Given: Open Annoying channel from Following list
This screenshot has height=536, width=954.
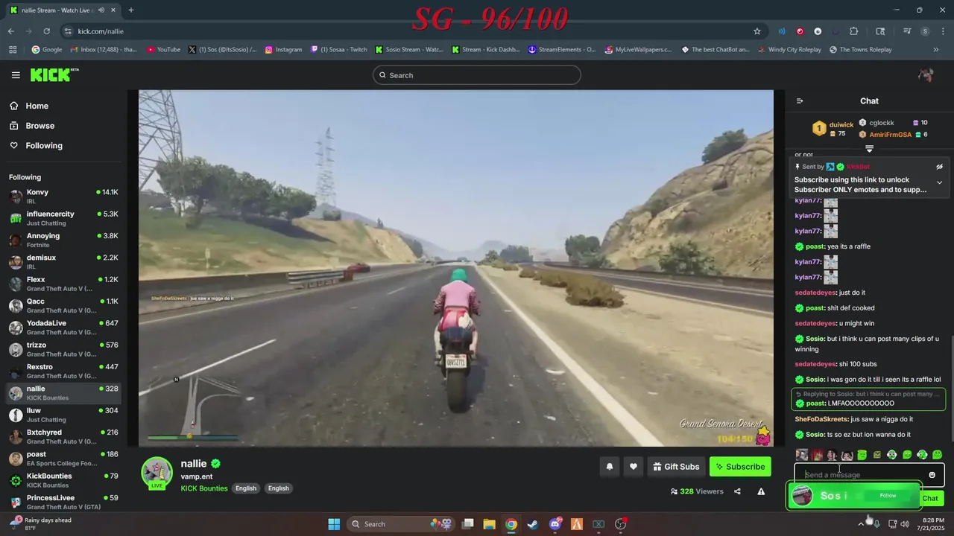Looking at the screenshot, I should [63, 240].
